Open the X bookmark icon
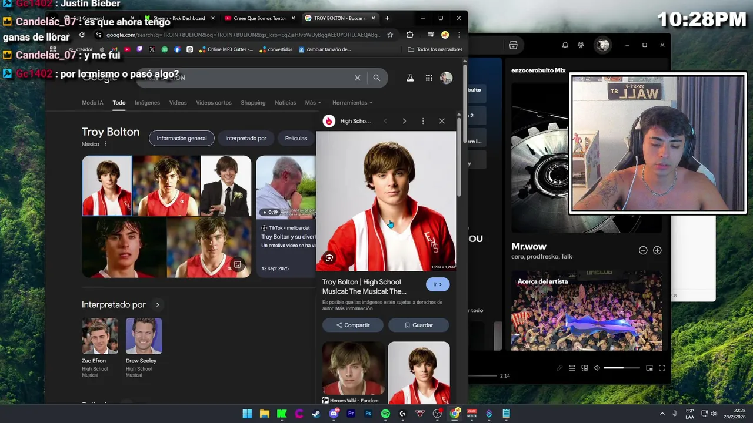 [x=152, y=49]
